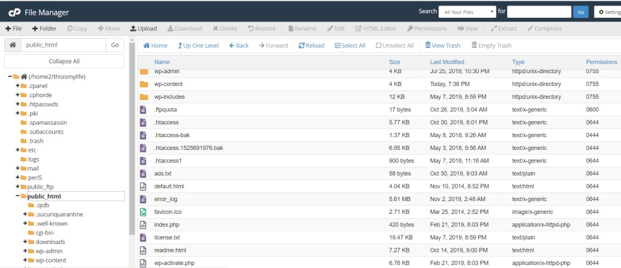Click the license.txt file icon

point(143,237)
